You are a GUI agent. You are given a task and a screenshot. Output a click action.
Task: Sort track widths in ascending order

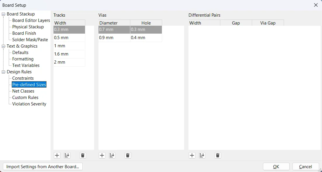(67, 155)
